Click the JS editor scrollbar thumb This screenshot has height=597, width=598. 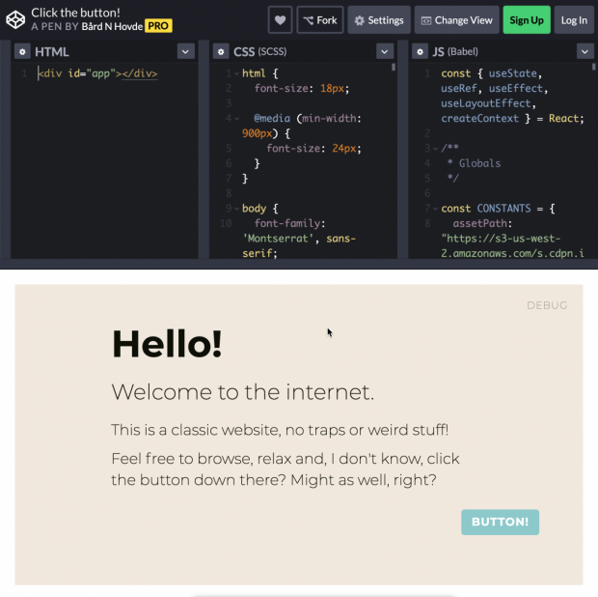594,67
